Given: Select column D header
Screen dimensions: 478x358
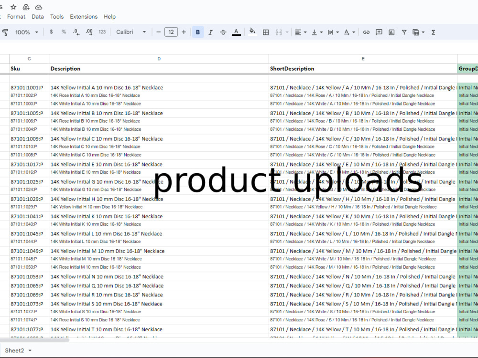Looking at the screenshot, I should [159, 59].
